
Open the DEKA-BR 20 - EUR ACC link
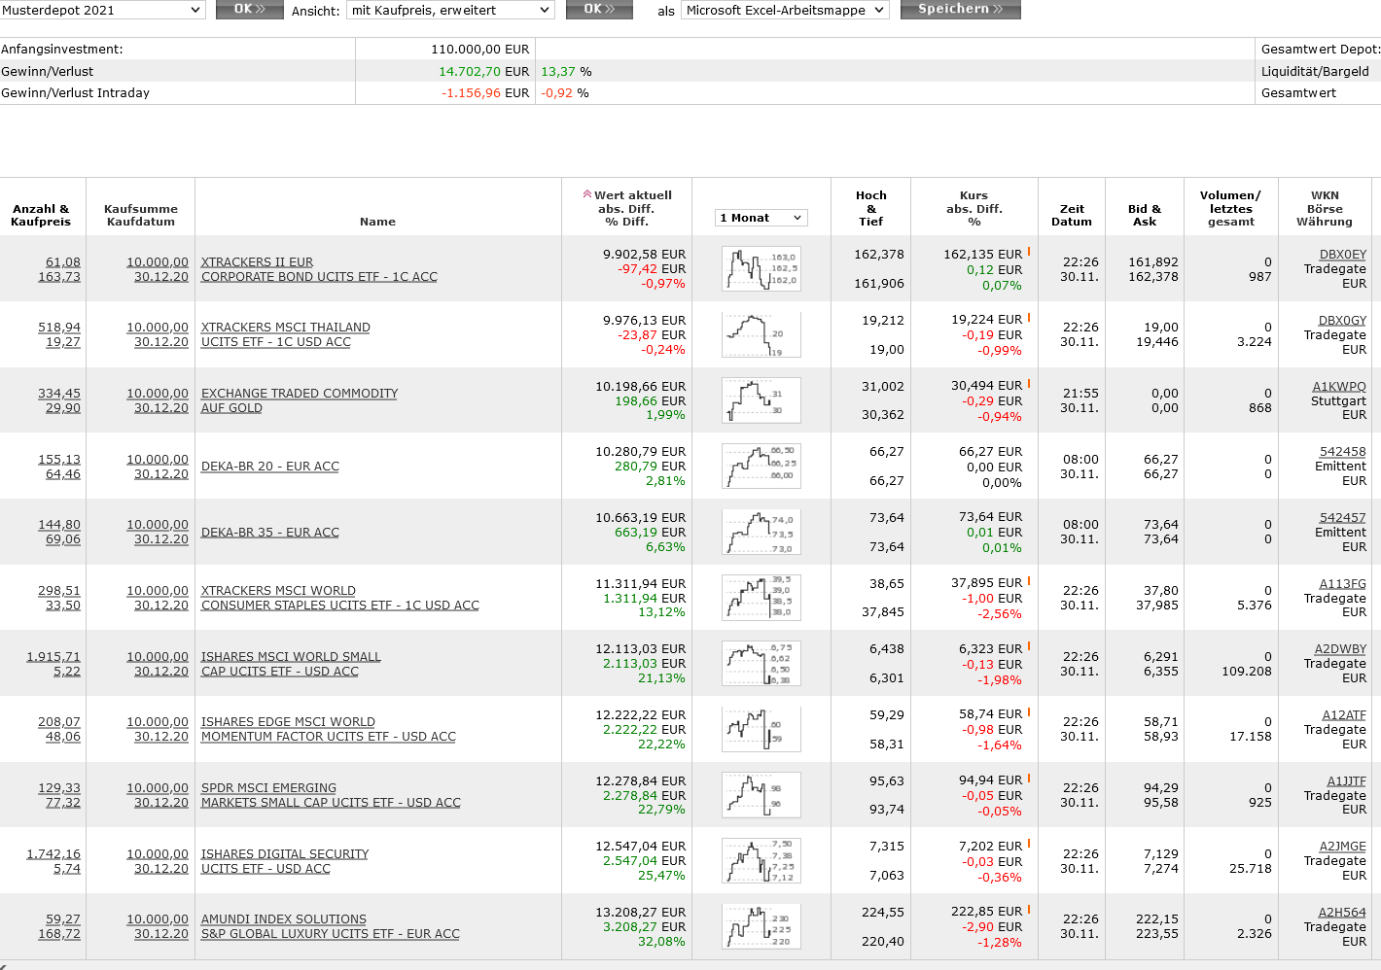tap(270, 467)
